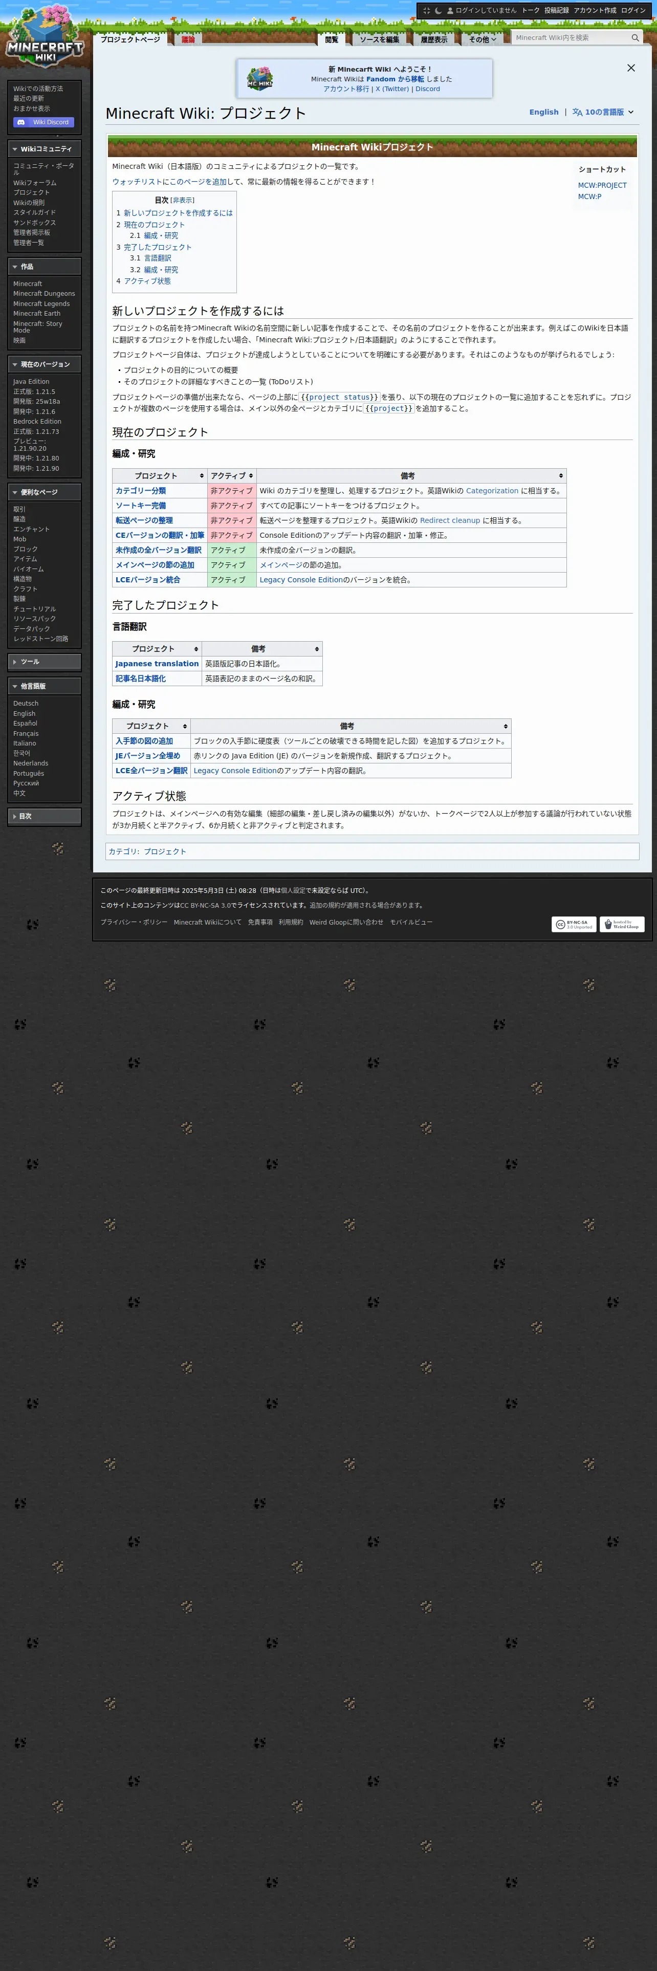Open the Japanese translation project link
The width and height of the screenshot is (657, 1971).
coord(157,664)
